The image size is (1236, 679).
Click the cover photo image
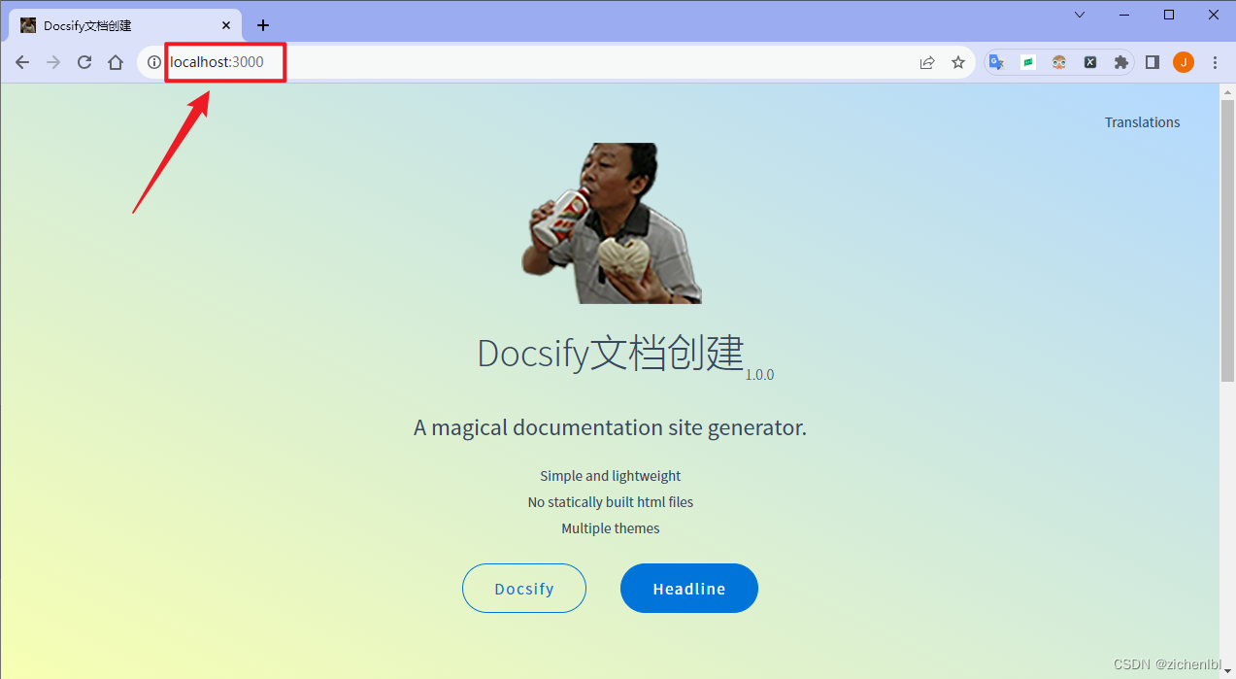point(611,223)
